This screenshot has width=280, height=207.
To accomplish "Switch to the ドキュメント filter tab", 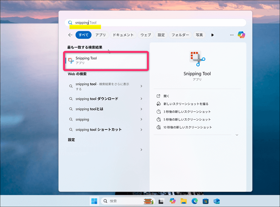I will pyautogui.click(x=123, y=35).
